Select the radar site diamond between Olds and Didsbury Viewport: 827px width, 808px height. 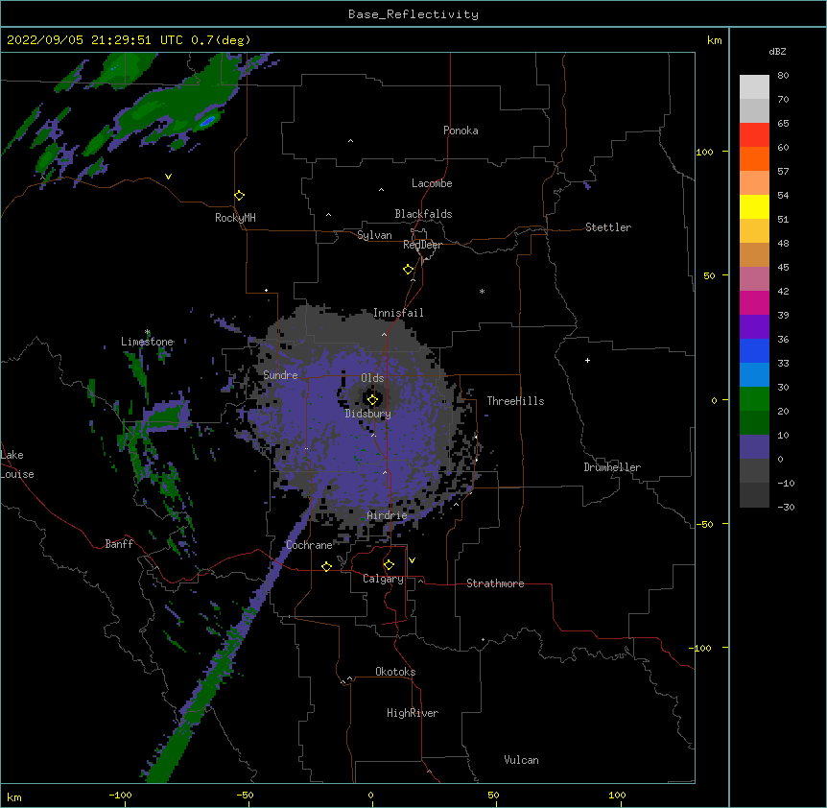(372, 399)
